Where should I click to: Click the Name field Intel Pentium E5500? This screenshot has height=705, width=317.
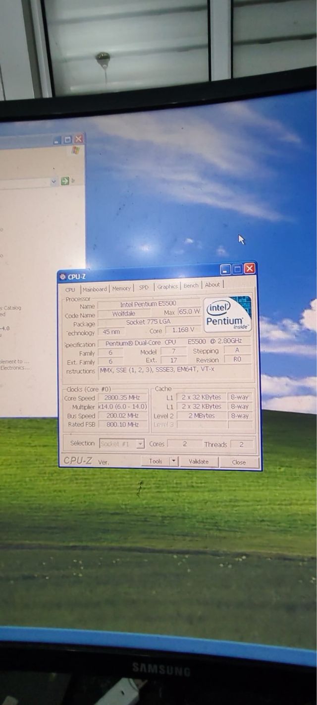point(148,304)
